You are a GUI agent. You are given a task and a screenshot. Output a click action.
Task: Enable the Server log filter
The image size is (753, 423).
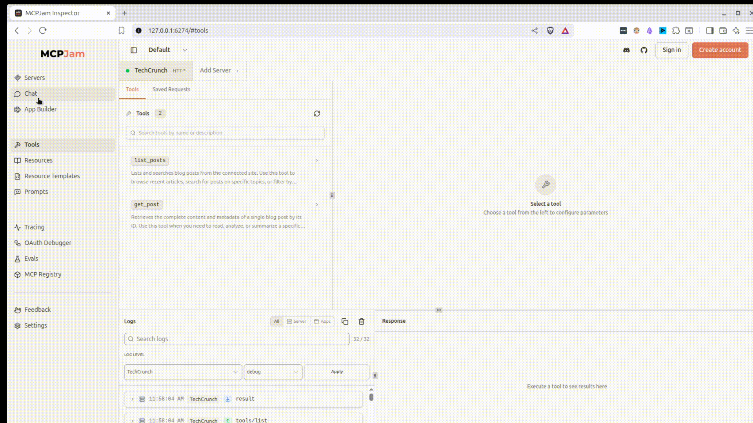[296, 322]
